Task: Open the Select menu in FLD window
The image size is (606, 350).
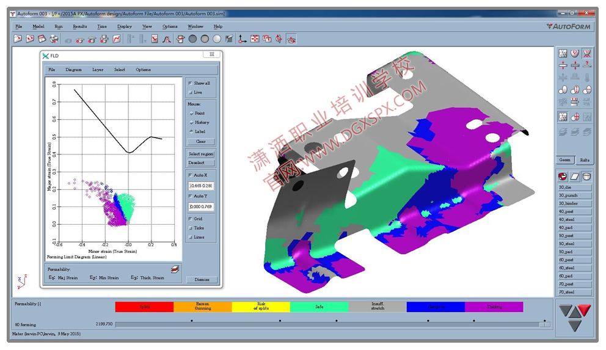Action: pyautogui.click(x=119, y=70)
